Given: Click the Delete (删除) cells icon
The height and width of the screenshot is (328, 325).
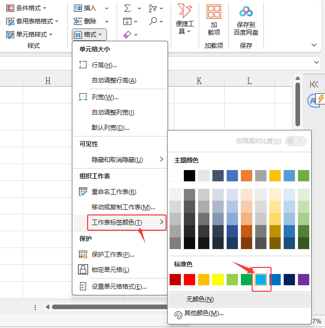Looking at the screenshot, I should (78, 21).
